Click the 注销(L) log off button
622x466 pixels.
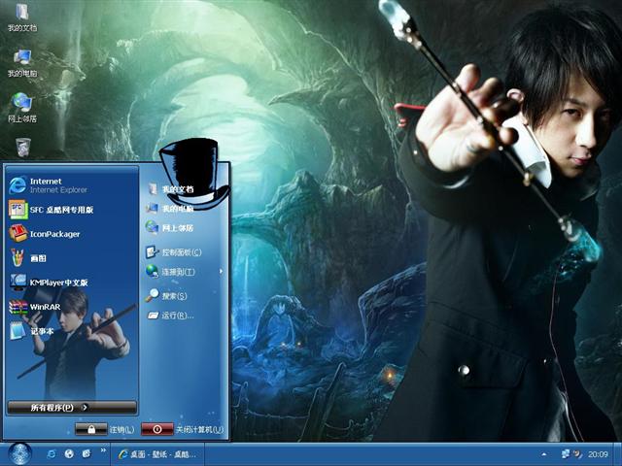(105, 429)
